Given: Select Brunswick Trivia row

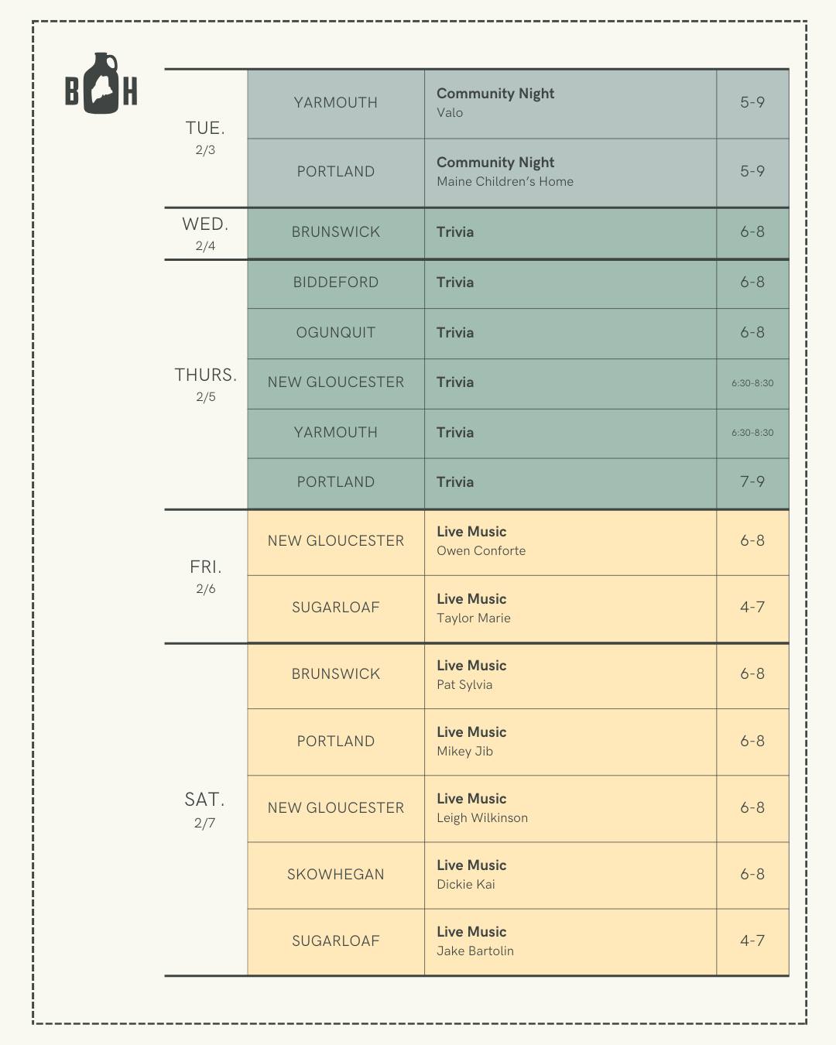Looking at the screenshot, I should coord(518,232).
